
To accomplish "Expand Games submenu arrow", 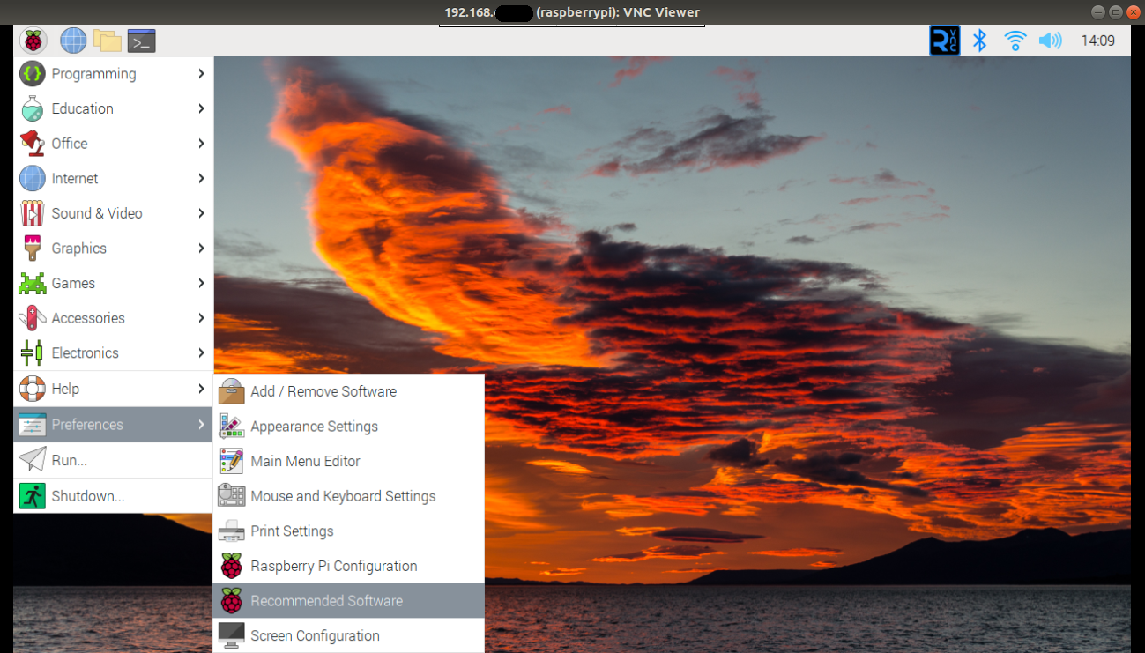I will (201, 283).
